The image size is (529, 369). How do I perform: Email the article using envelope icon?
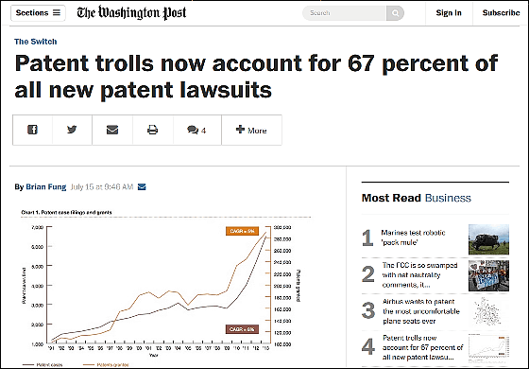pos(112,130)
